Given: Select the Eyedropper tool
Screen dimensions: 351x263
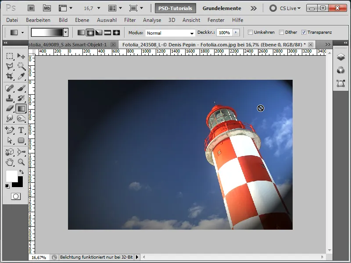Looking at the screenshot, I should (x=21, y=76).
